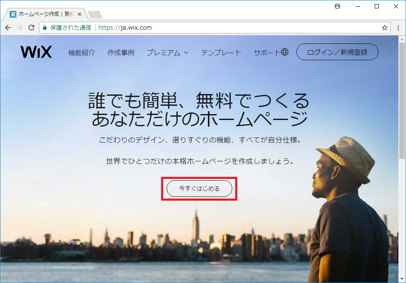The height and width of the screenshot is (283, 406).
Task: Click the globe language icon
Action: tap(285, 52)
